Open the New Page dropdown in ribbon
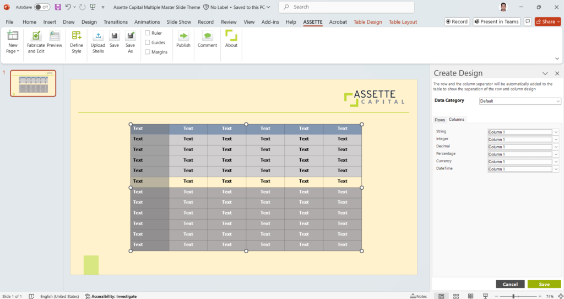This screenshot has height=299, width=564. pyautogui.click(x=13, y=42)
